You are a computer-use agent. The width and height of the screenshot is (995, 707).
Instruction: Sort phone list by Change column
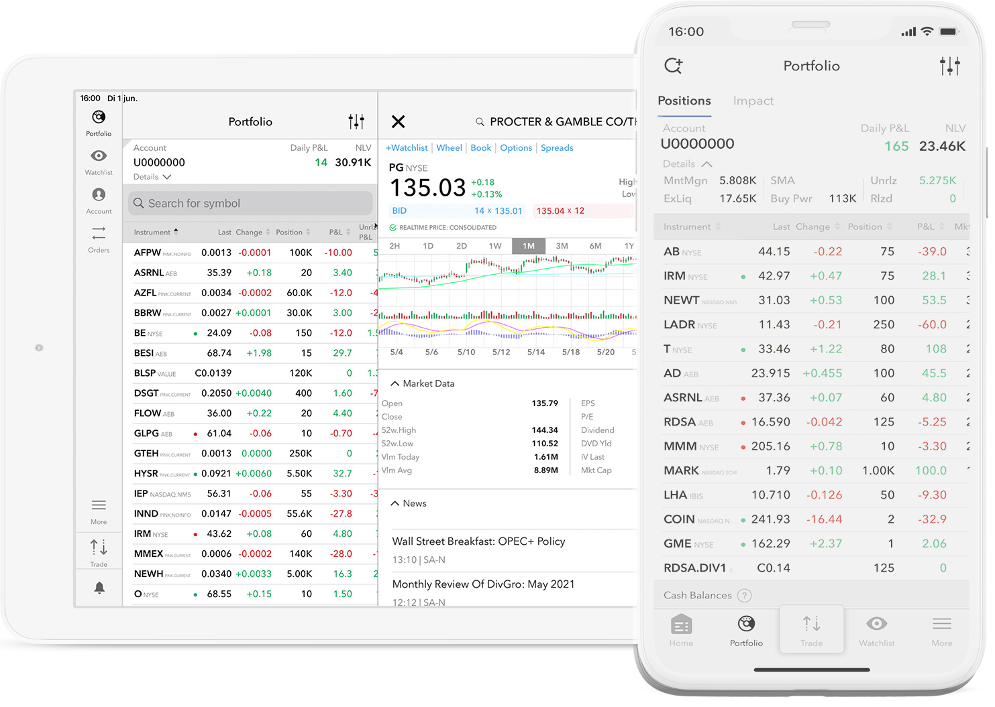818,227
